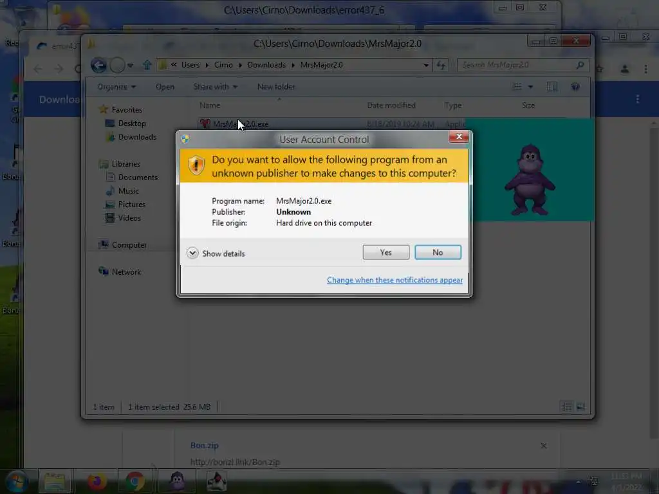
Task: Switch to details view icon in status bar
Action: (x=566, y=407)
